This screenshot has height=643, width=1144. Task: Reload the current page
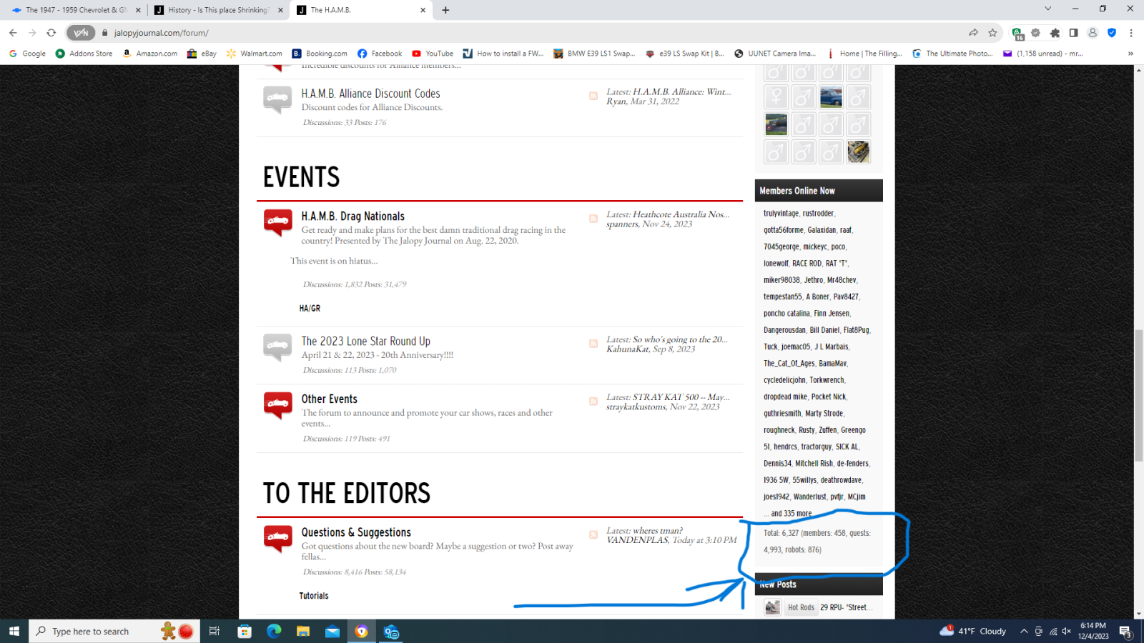coord(51,33)
